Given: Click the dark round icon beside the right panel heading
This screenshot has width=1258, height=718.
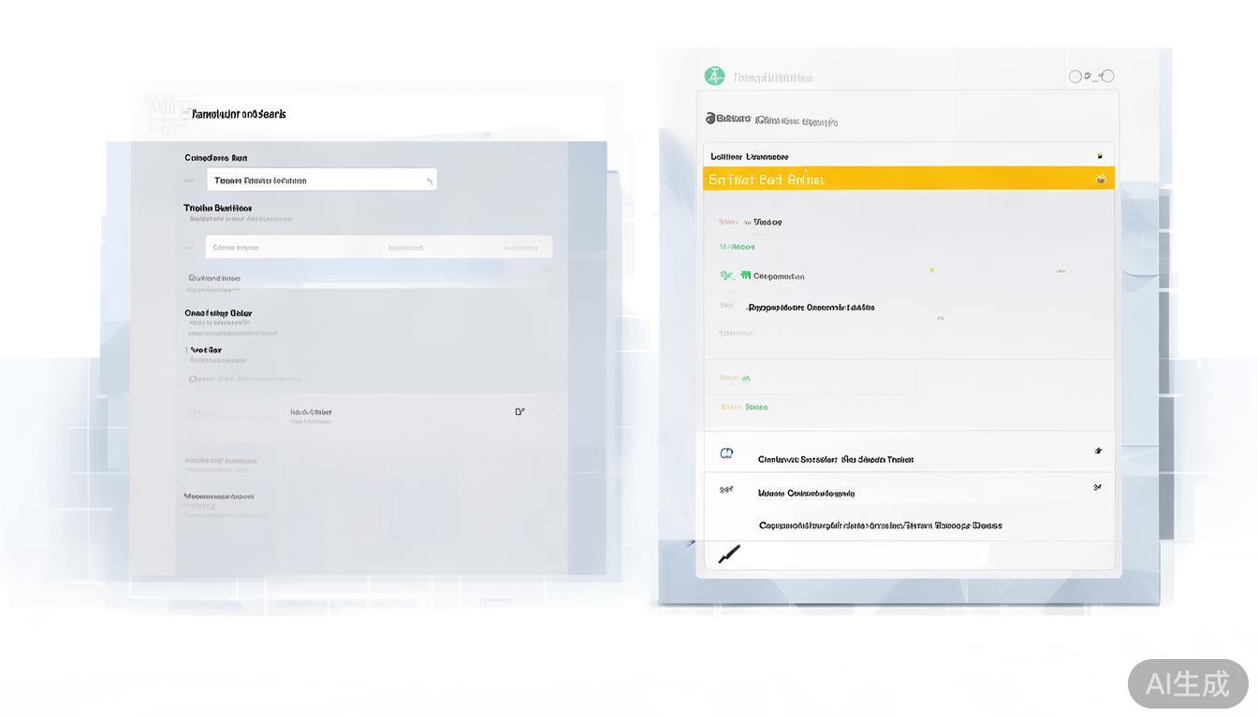Looking at the screenshot, I should pos(711,119).
